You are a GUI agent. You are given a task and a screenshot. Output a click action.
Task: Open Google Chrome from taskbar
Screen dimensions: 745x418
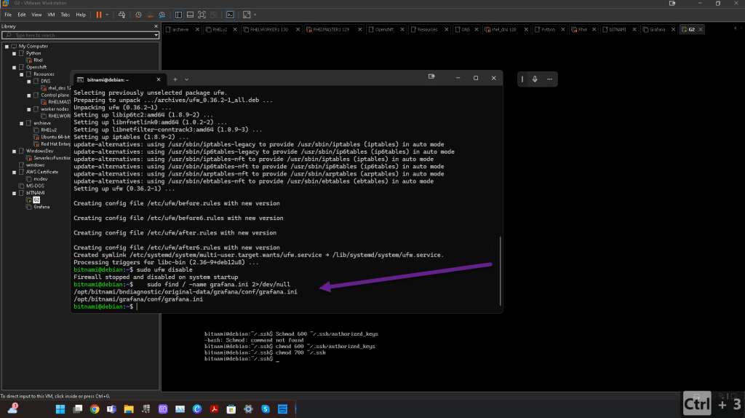tap(95, 409)
